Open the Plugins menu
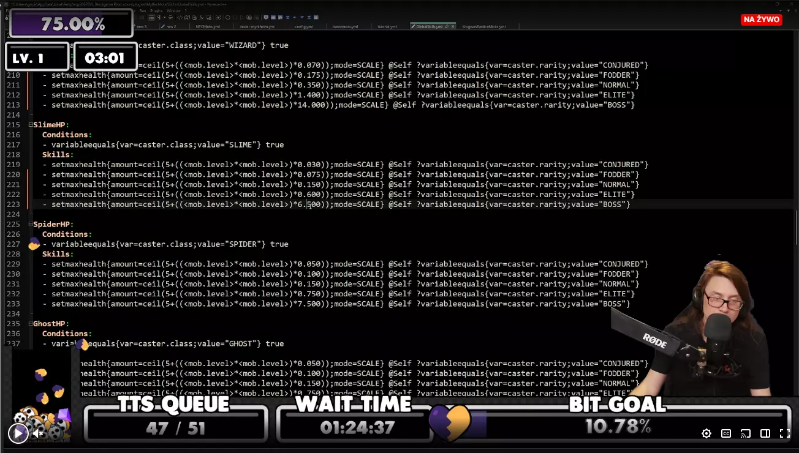Image resolution: width=799 pixels, height=453 pixels. 155,11
